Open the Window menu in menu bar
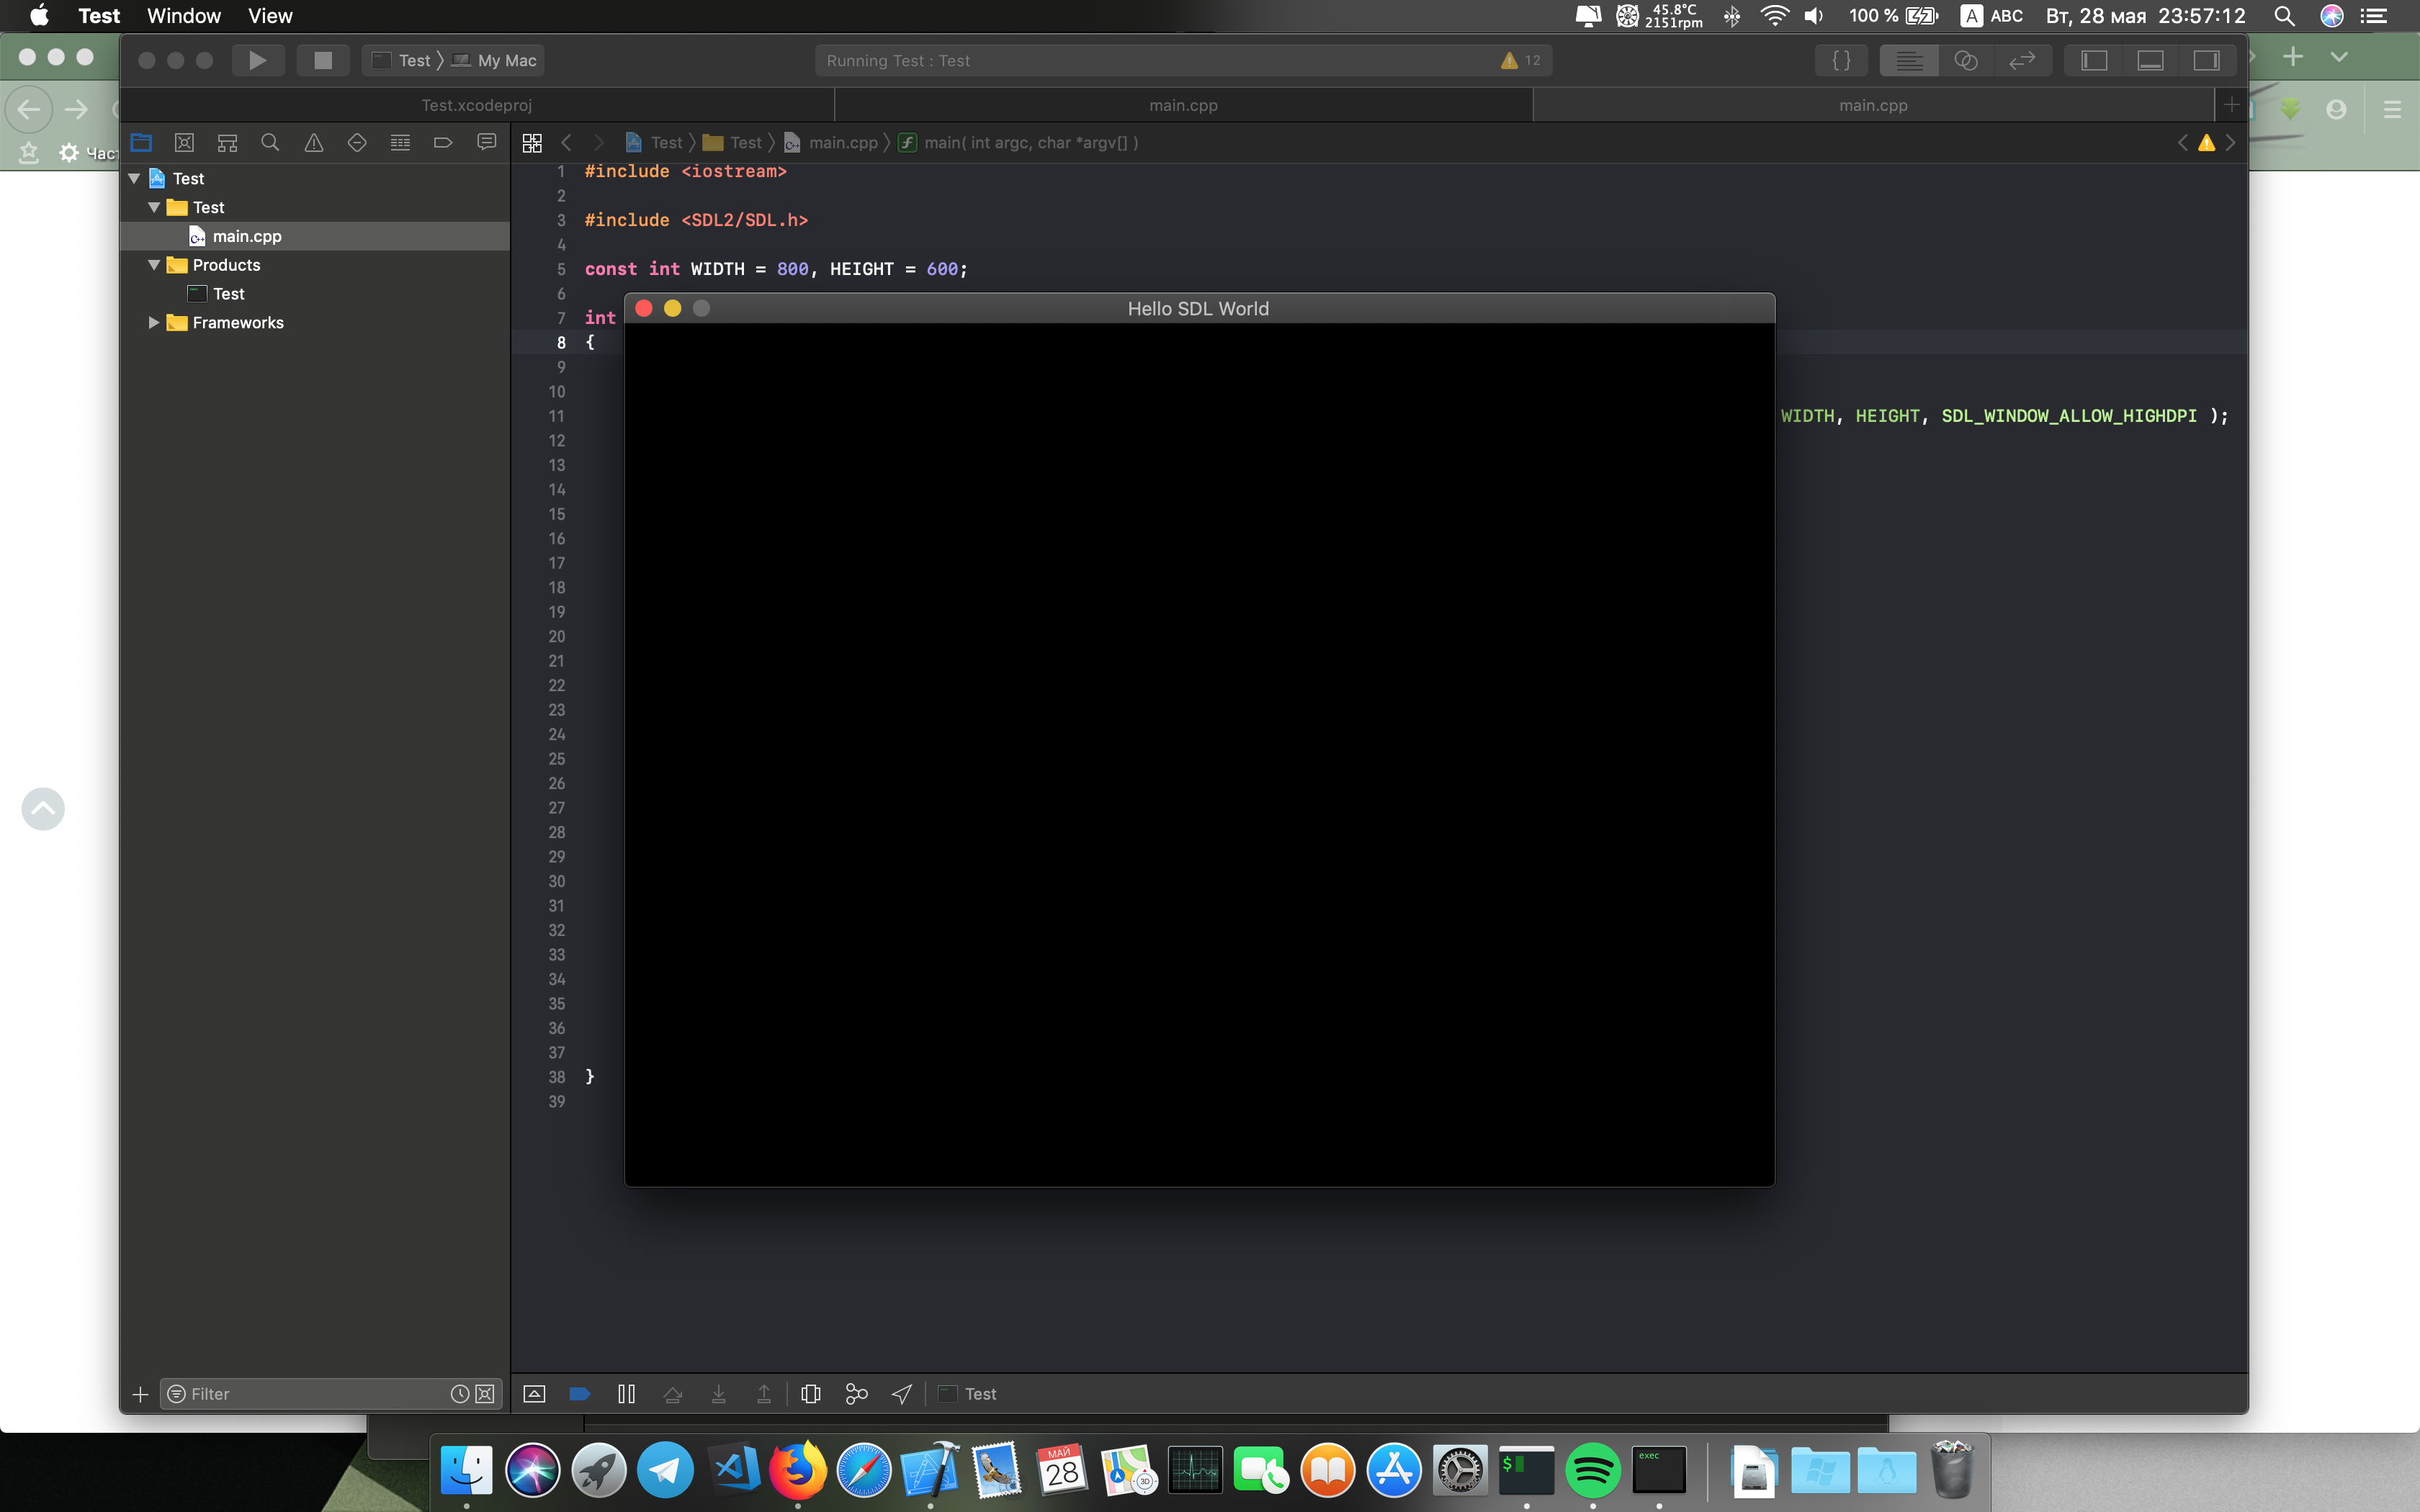2420x1512 pixels. [x=181, y=16]
